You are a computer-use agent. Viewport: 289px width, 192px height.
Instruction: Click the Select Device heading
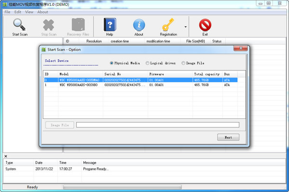tap(56, 61)
